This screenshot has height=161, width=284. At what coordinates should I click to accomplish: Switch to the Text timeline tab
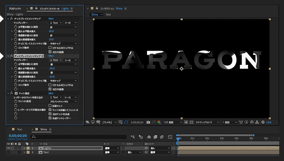click(19, 129)
